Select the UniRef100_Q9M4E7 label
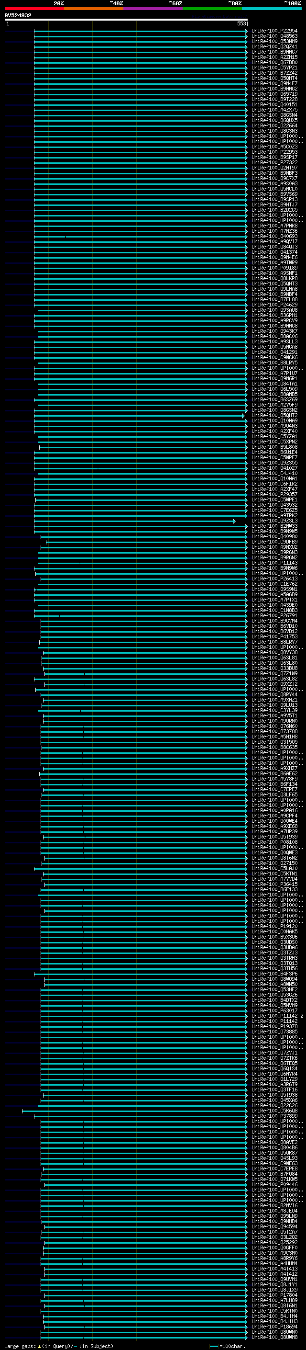306x1350 pixels. point(274,83)
